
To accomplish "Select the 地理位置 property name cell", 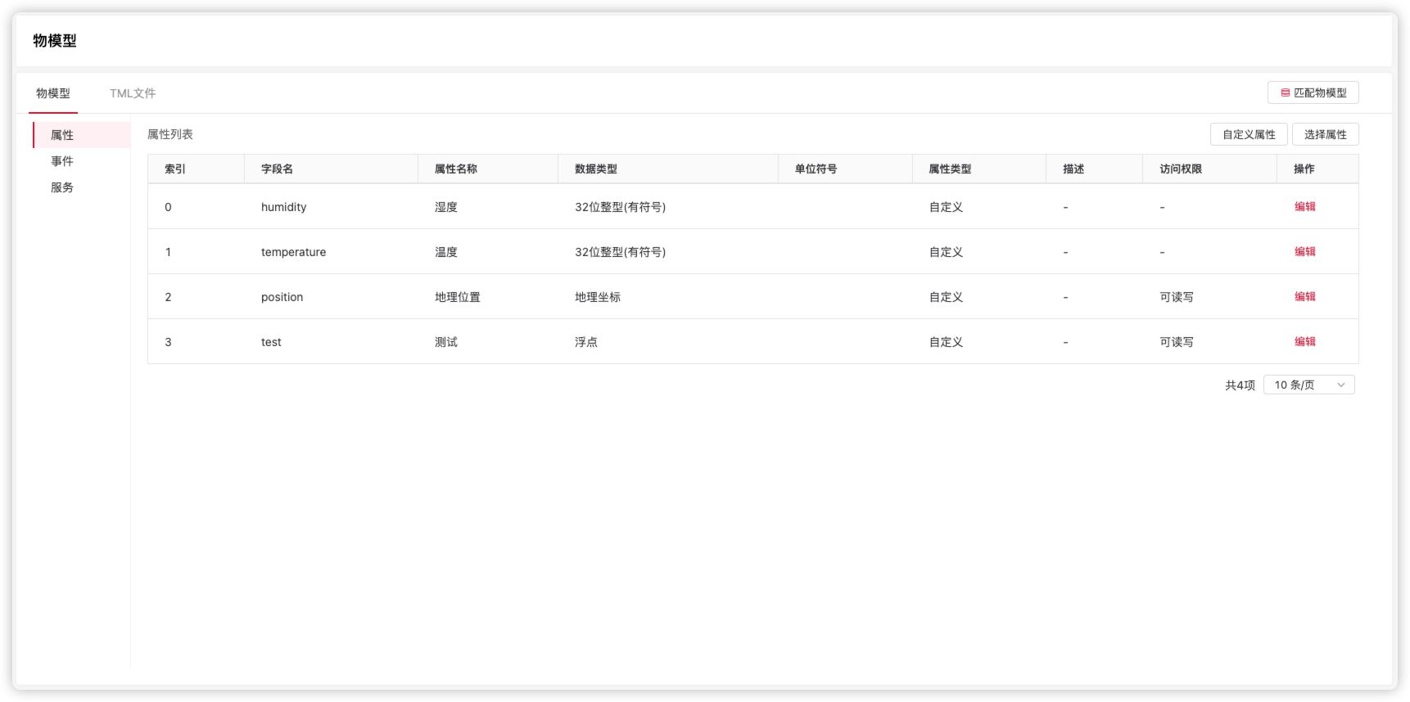I will (x=457, y=297).
